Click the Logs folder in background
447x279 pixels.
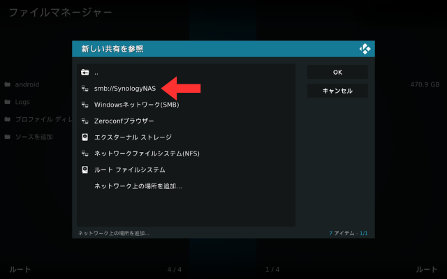(22, 102)
